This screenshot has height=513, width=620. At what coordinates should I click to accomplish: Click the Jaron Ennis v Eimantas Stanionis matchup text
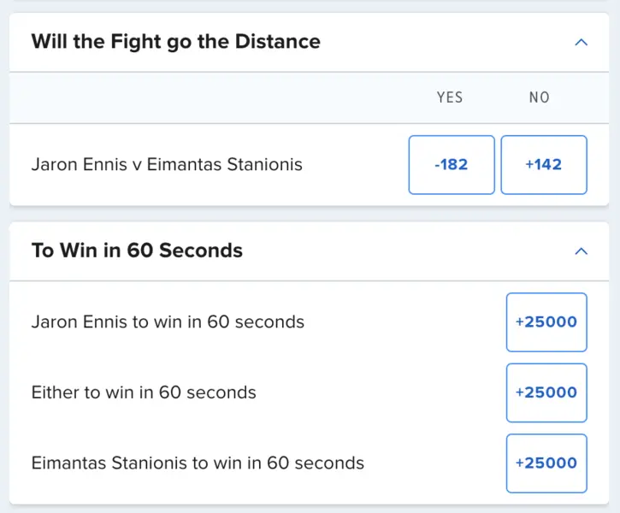pos(167,164)
